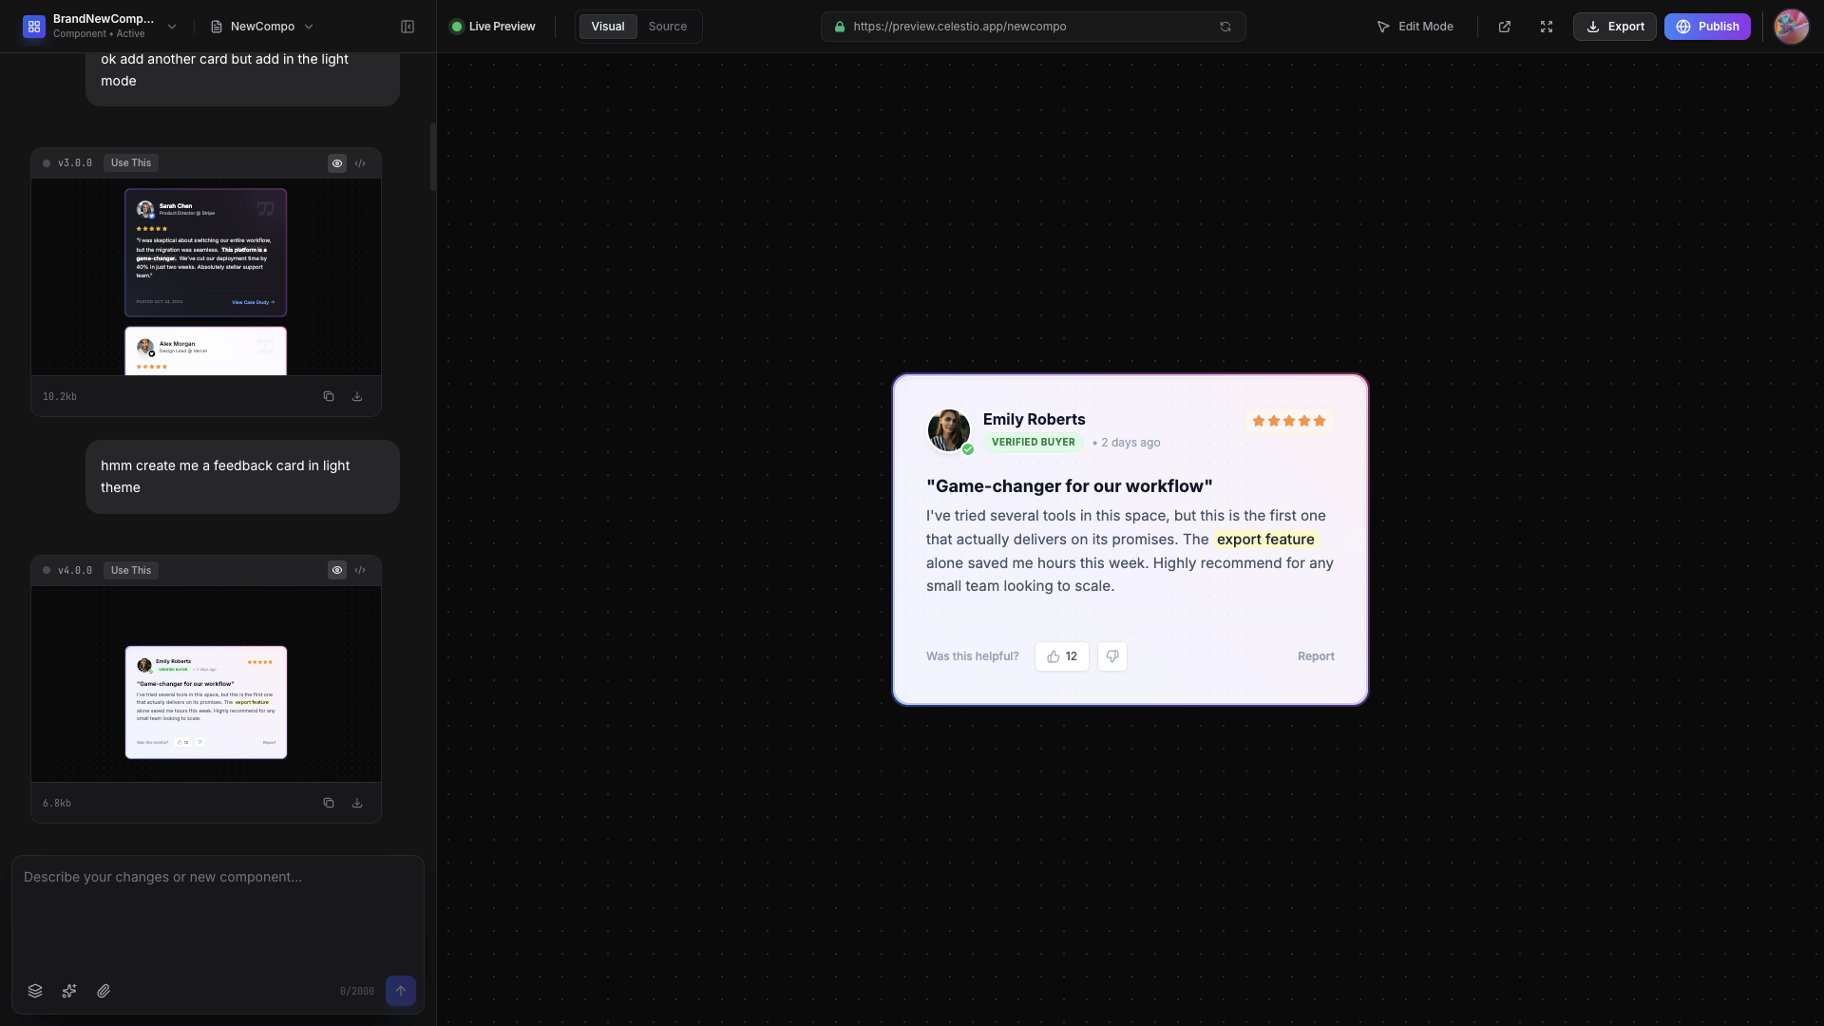1824x1026 pixels.
Task: Download the v4.0.0 component
Action: click(x=357, y=803)
